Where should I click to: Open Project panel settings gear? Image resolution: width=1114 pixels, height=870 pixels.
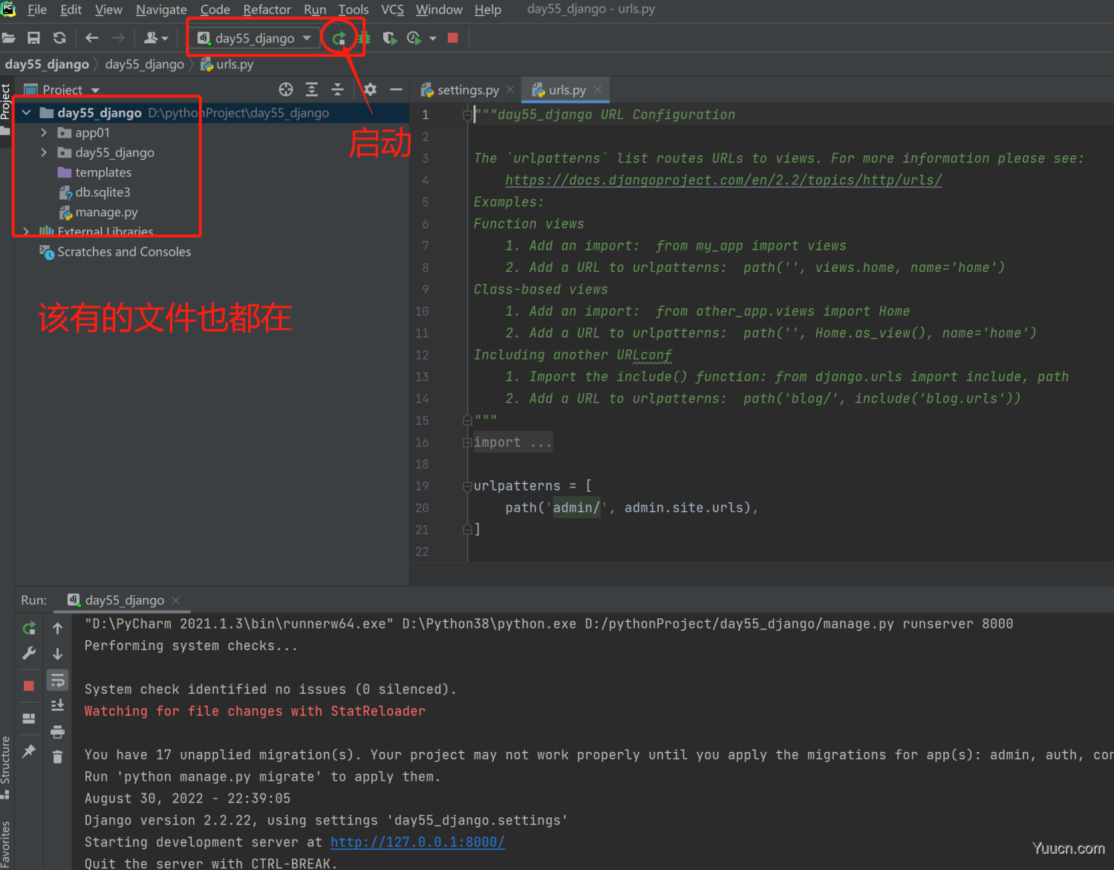pos(371,90)
